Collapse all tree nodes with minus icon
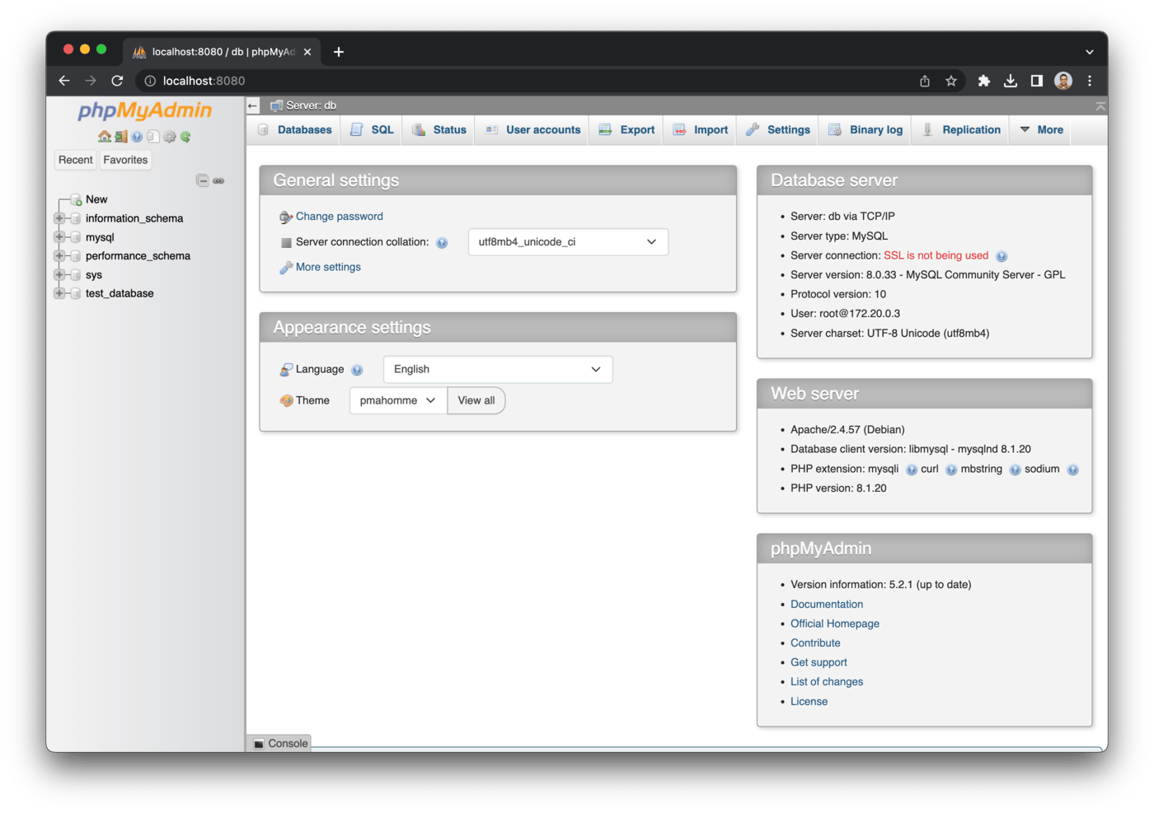The image size is (1154, 813). (202, 180)
